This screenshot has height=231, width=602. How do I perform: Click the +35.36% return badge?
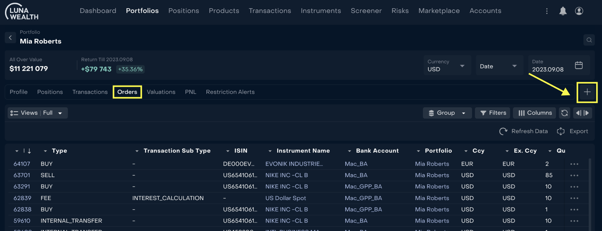point(130,69)
